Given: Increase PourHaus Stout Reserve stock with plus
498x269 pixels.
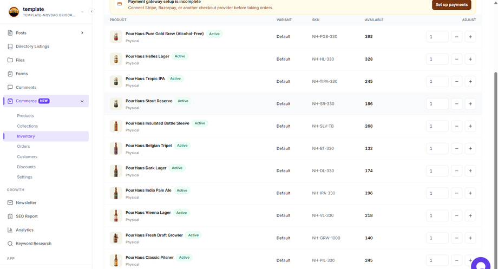Looking at the screenshot, I should coord(470,104).
